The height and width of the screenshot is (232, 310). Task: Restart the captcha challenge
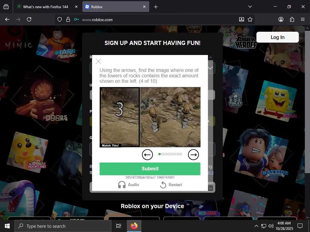click(171, 185)
